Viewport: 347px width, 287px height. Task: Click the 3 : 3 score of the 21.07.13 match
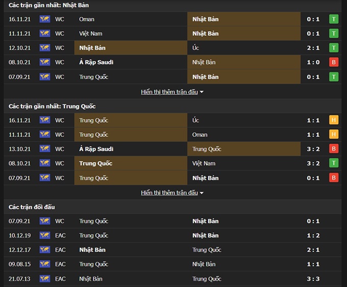click(313, 279)
